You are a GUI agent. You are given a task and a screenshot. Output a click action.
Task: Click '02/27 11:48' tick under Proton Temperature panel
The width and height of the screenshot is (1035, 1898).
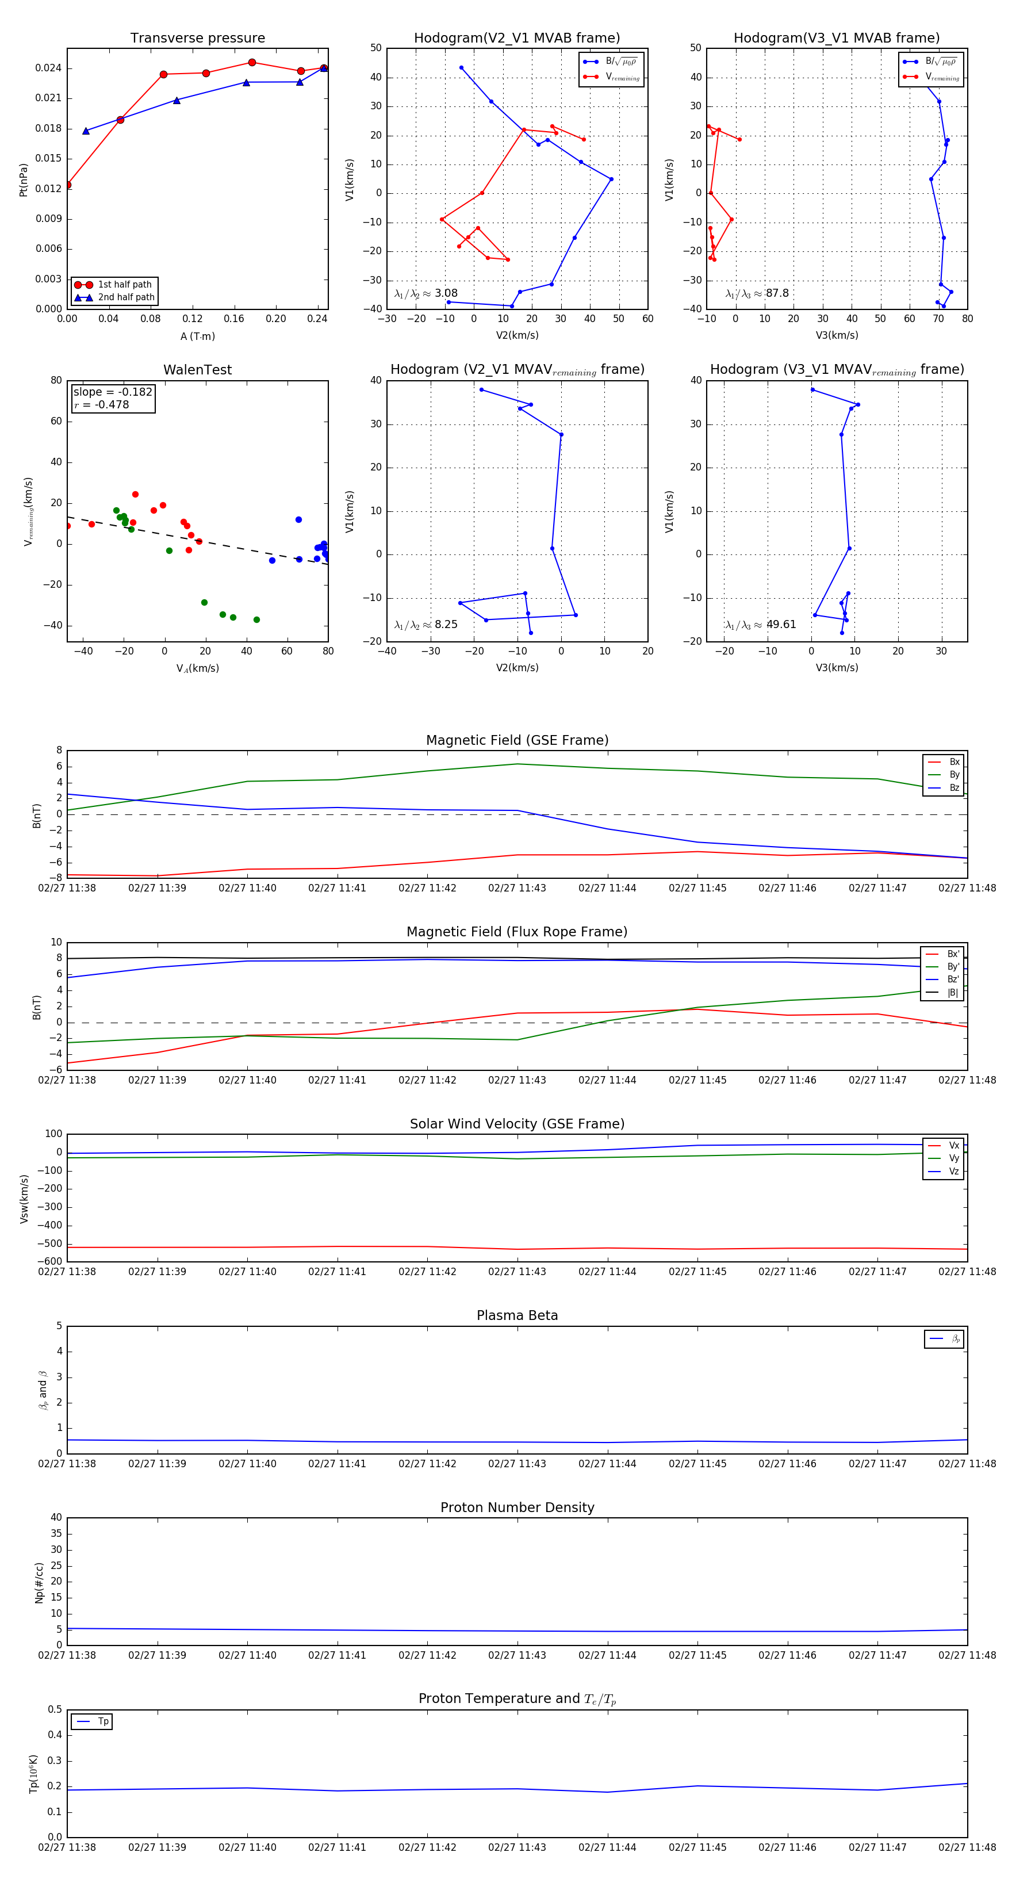pyautogui.click(x=967, y=1847)
